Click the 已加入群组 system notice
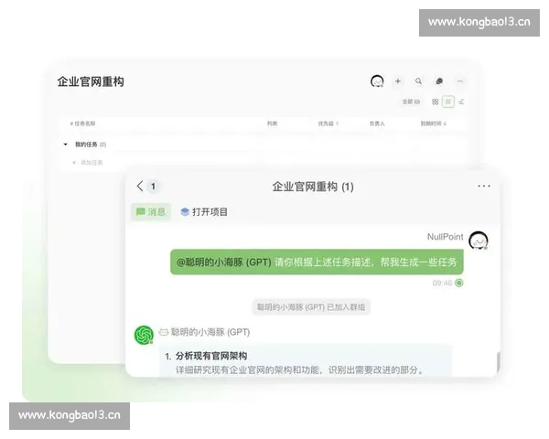 311,307
